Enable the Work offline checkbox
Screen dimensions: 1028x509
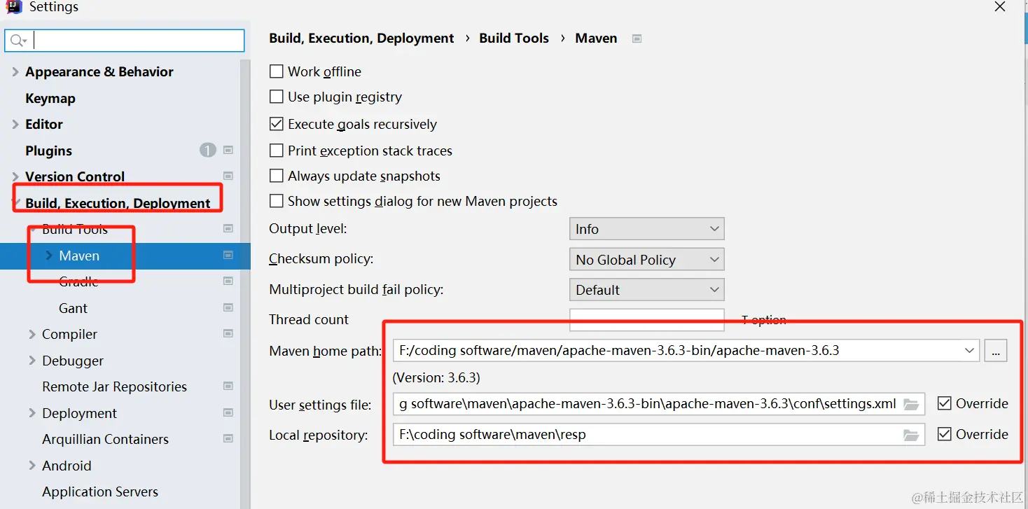tap(277, 71)
